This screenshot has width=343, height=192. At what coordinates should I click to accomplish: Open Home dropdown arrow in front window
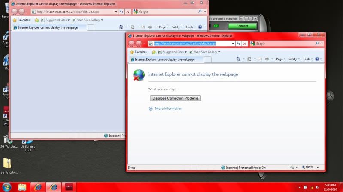243,59
